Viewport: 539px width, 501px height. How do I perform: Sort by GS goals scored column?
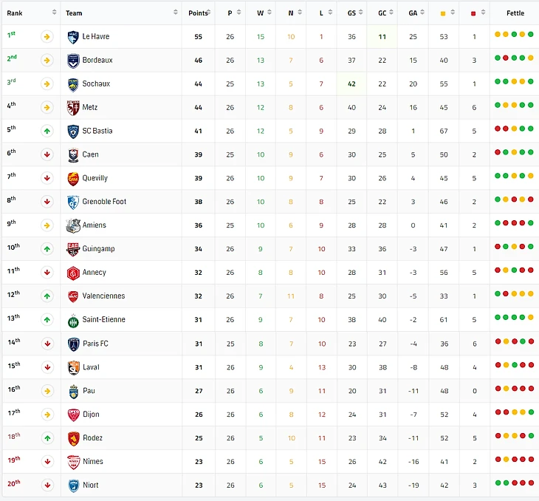click(x=360, y=12)
